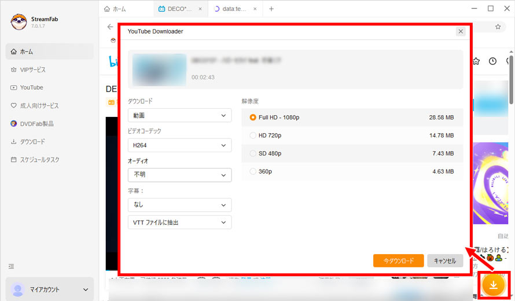Click the orange download floating button
515x301 pixels.
click(494, 285)
